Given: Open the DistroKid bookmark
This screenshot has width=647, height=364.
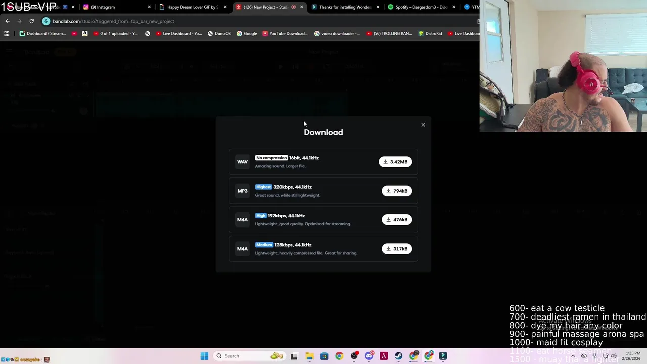Looking at the screenshot, I should tap(430, 34).
